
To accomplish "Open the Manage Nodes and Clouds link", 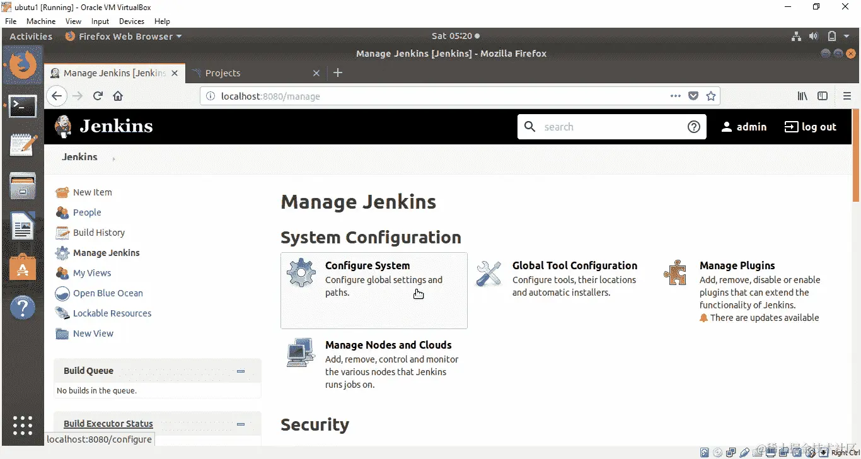I will (x=388, y=345).
